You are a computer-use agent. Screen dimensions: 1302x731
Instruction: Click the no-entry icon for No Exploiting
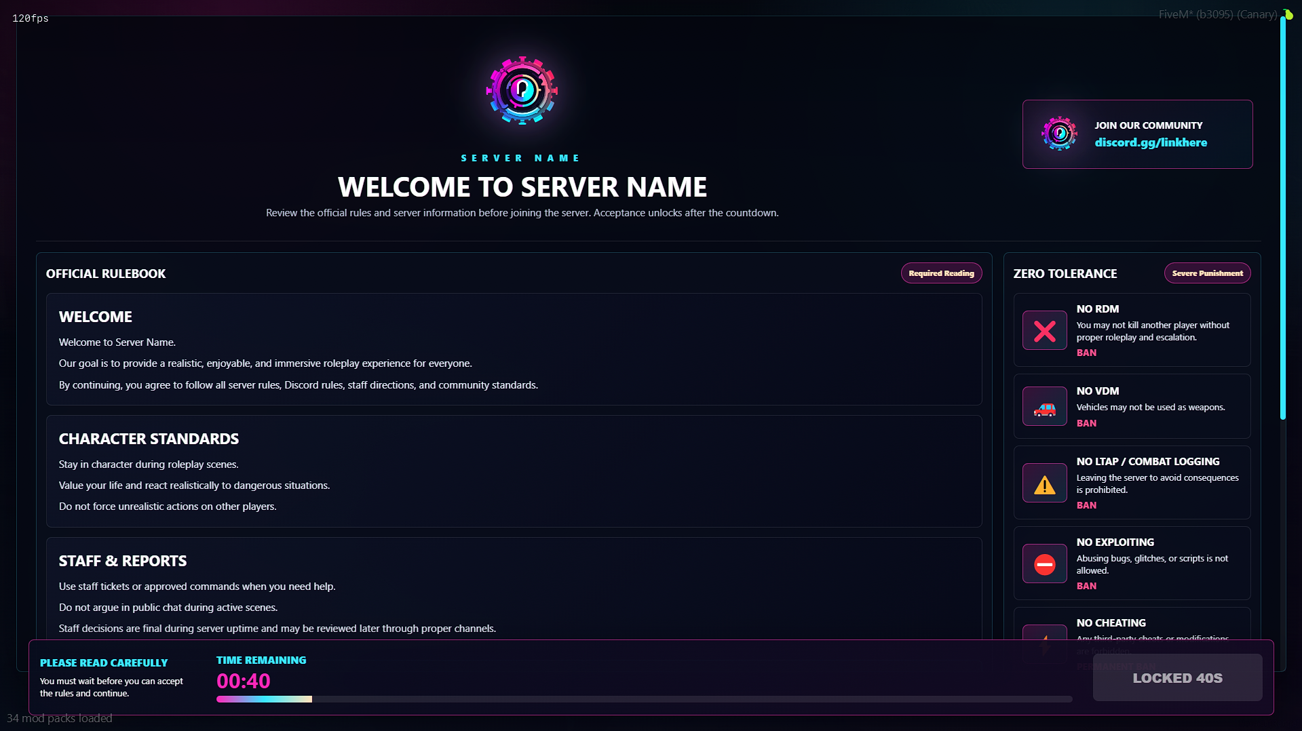pyautogui.click(x=1044, y=564)
